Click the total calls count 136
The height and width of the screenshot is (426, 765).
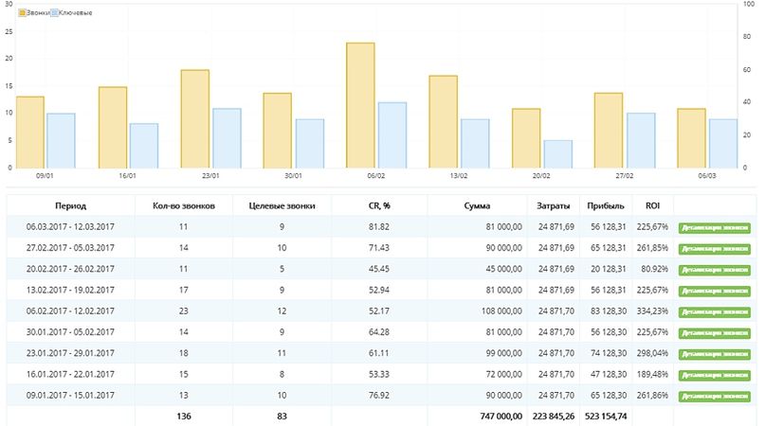pos(184,417)
